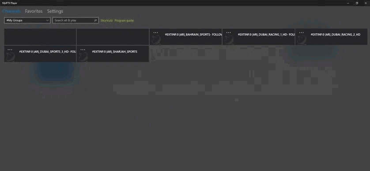Select the first empty channel tile
The width and height of the screenshot is (370, 171).
40,37
